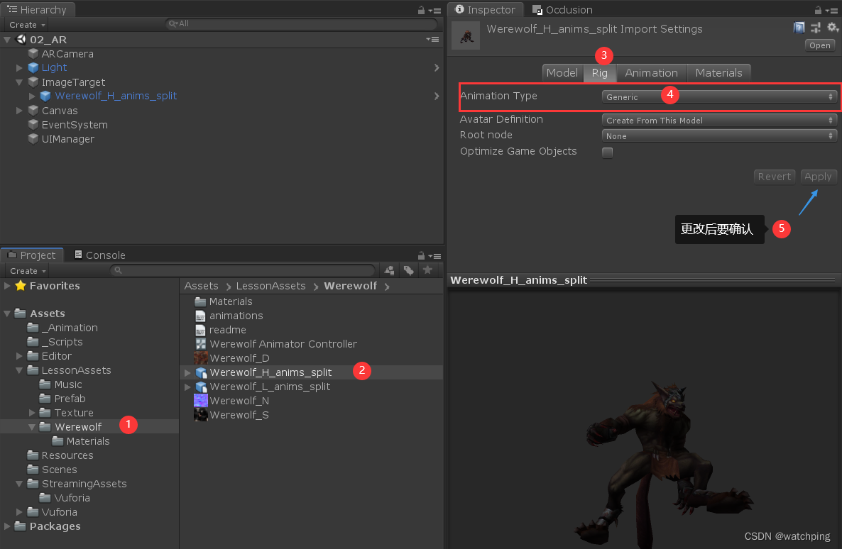Focus the Project search field

click(x=243, y=270)
